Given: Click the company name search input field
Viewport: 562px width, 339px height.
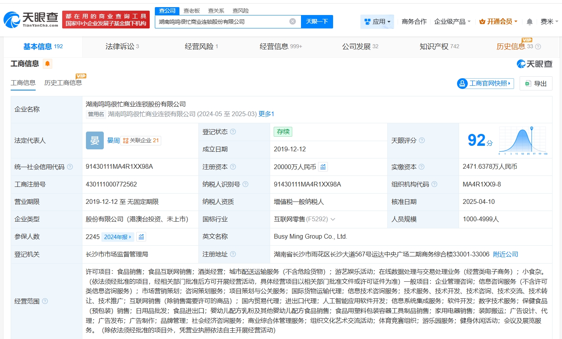Looking at the screenshot, I should [222, 21].
